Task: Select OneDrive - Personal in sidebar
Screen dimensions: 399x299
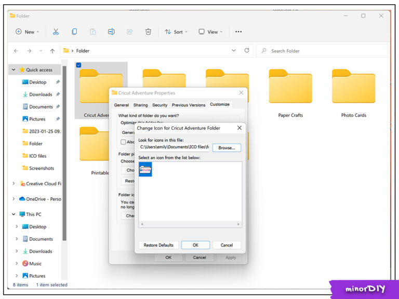Action: tap(40, 199)
